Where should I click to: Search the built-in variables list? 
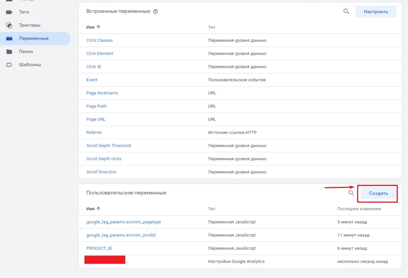click(346, 12)
